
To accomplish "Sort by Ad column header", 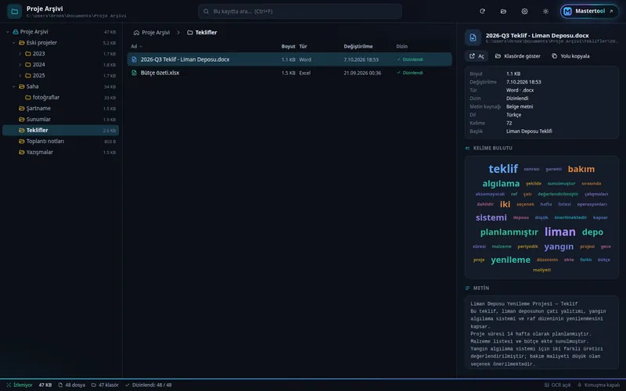I will coord(136,46).
